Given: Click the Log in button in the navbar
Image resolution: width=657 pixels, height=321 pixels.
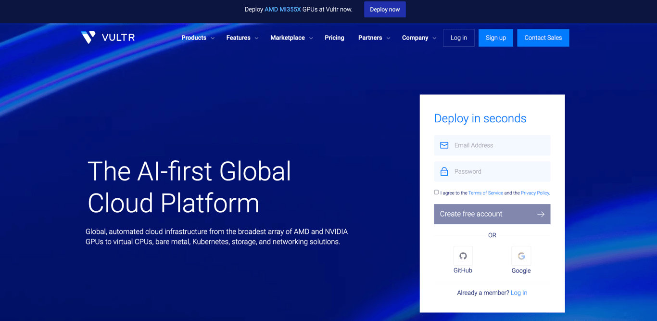Looking at the screenshot, I should tap(458, 38).
